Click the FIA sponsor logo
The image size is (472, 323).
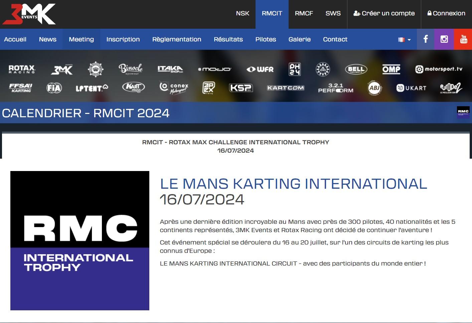(54, 88)
